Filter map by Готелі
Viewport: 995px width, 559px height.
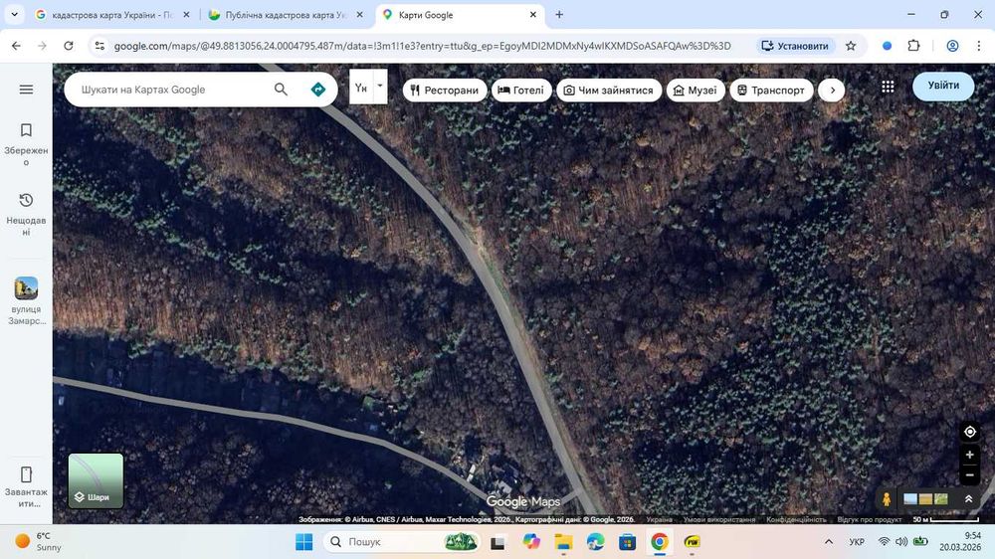(521, 91)
